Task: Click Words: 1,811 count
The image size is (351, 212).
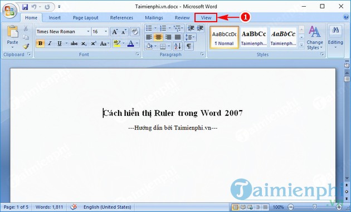Action: click(49, 207)
